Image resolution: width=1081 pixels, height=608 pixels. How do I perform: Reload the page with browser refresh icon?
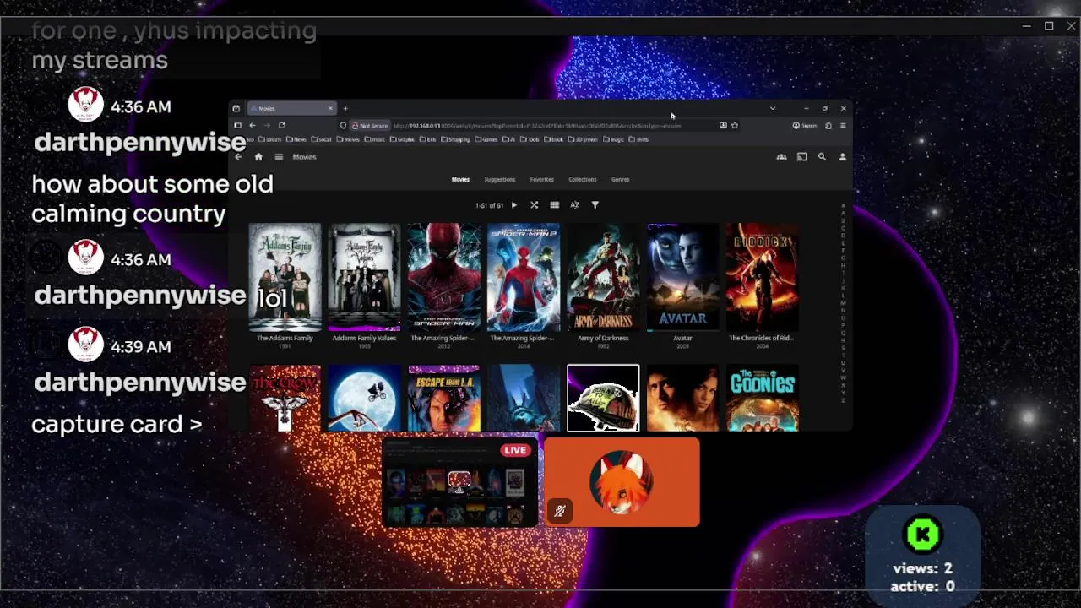281,125
